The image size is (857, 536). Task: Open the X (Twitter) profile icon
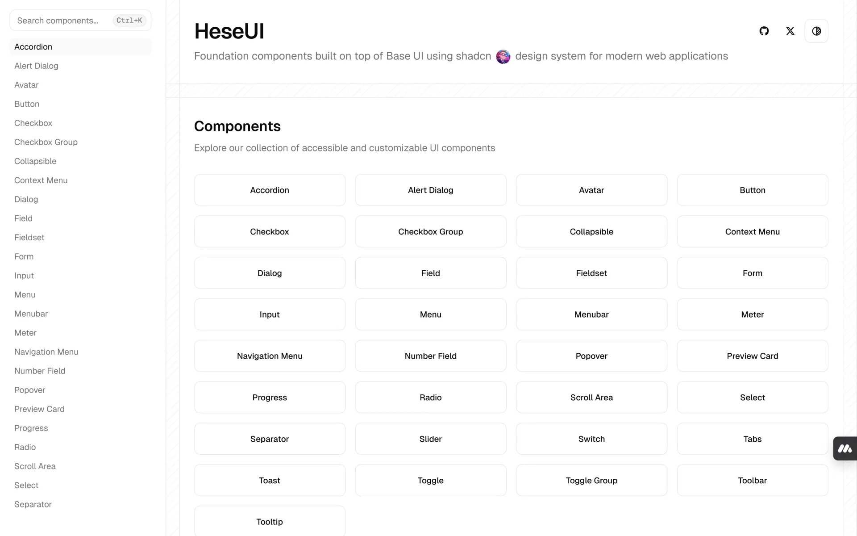[x=790, y=31]
